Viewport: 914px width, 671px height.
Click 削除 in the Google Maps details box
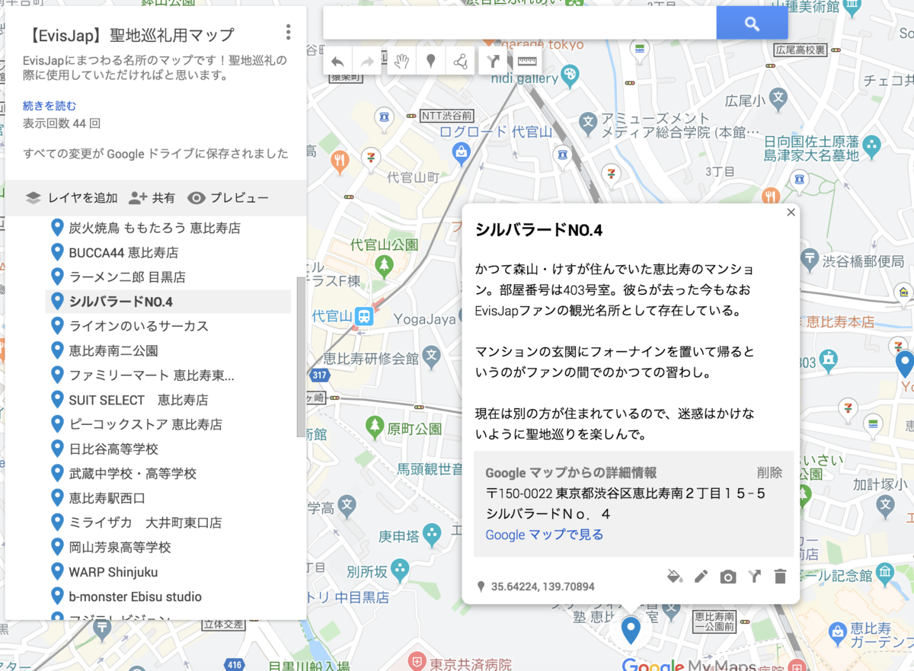(769, 472)
